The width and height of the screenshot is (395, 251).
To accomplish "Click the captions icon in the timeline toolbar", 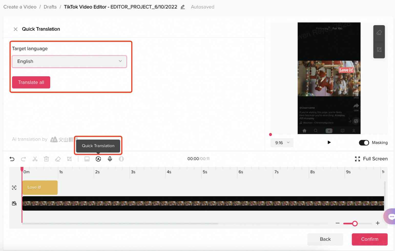I will pyautogui.click(x=87, y=159).
